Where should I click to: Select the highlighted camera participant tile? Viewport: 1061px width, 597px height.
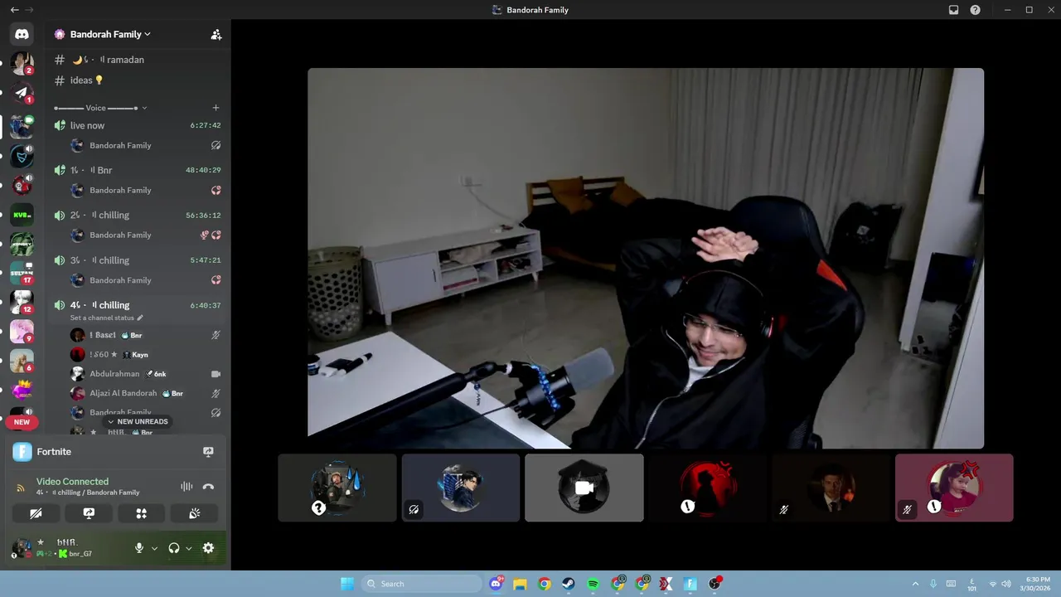tap(584, 488)
